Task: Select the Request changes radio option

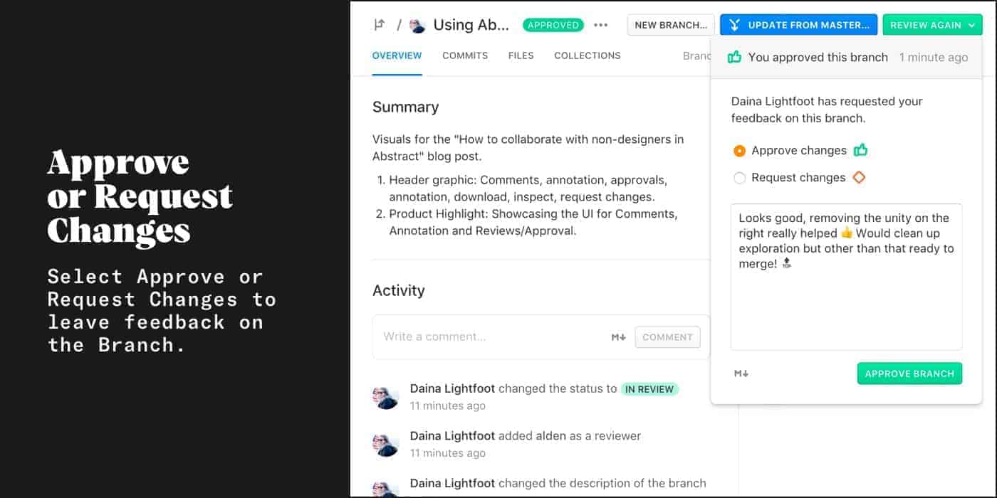Action: [x=739, y=178]
